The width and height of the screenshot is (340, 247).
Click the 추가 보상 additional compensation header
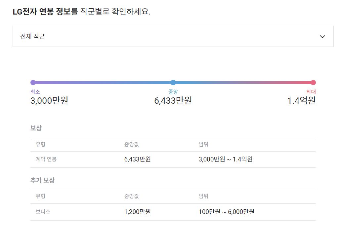pyautogui.click(x=39, y=180)
